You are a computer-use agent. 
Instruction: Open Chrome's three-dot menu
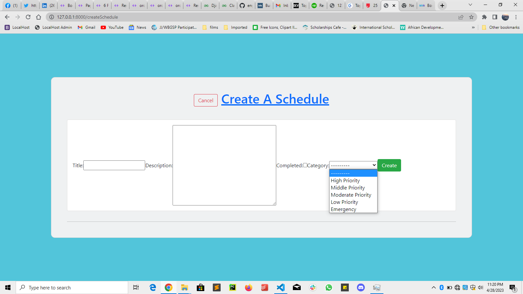point(516,17)
